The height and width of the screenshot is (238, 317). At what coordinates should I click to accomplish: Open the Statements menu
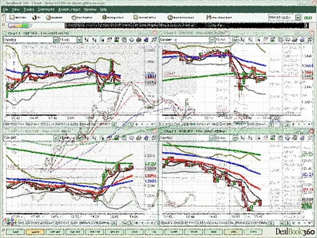tap(46, 10)
